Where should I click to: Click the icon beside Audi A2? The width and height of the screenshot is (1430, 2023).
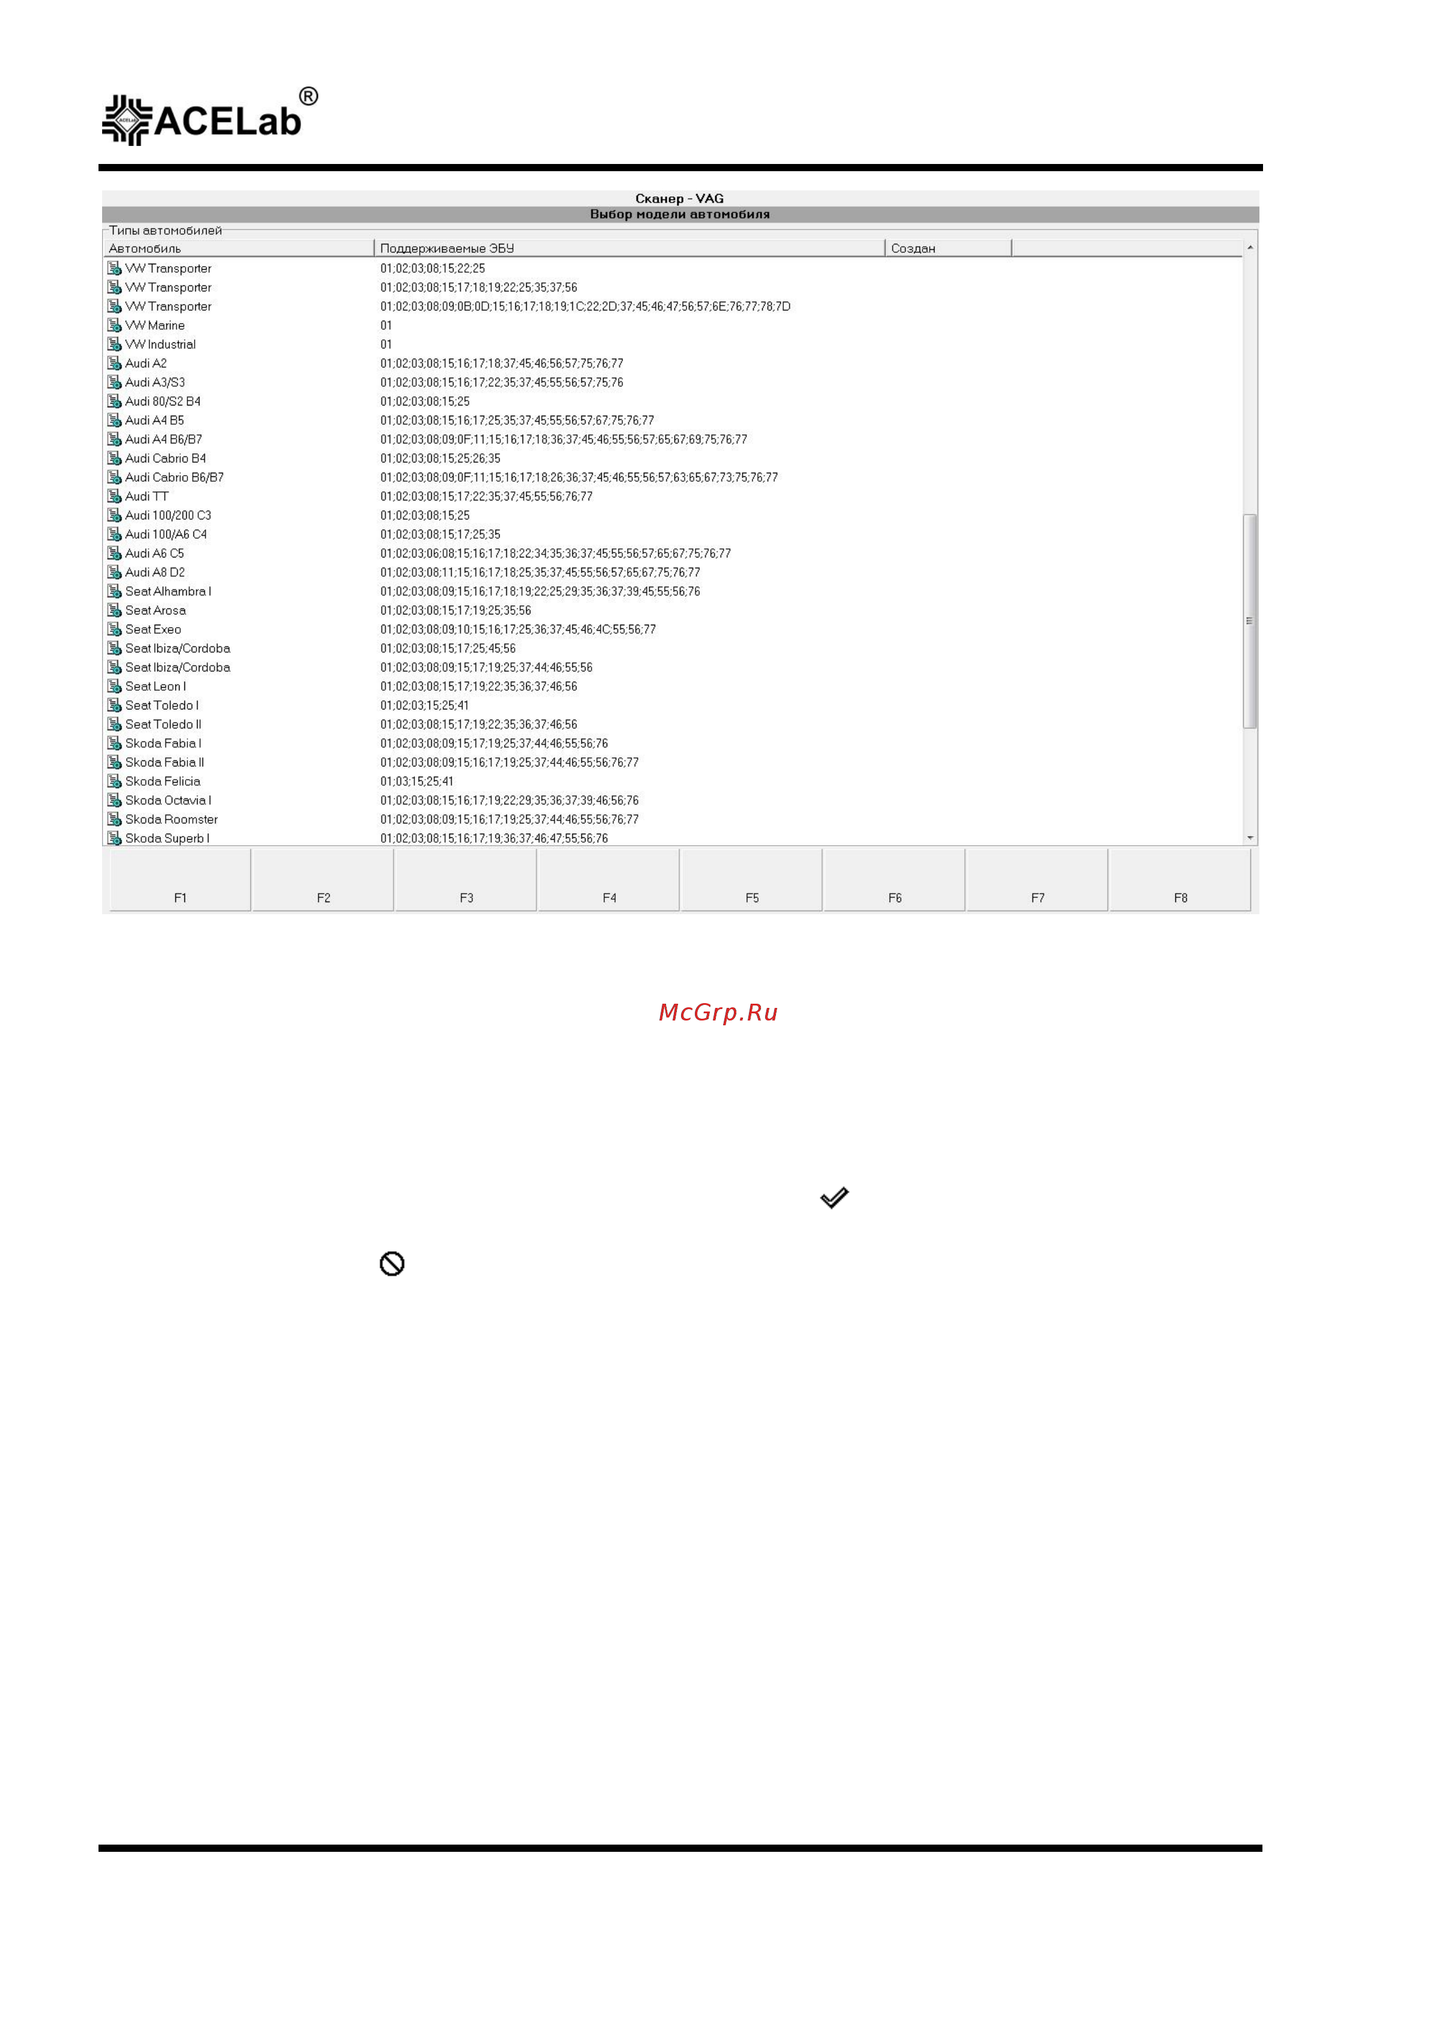coord(115,363)
